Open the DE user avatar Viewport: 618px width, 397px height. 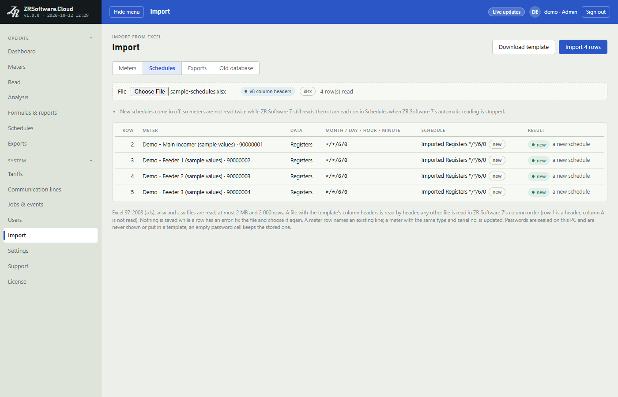[535, 12]
